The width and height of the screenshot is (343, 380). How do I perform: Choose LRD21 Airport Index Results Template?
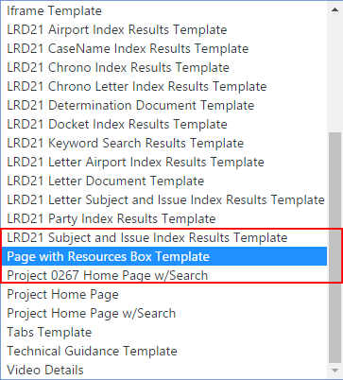(x=163, y=29)
